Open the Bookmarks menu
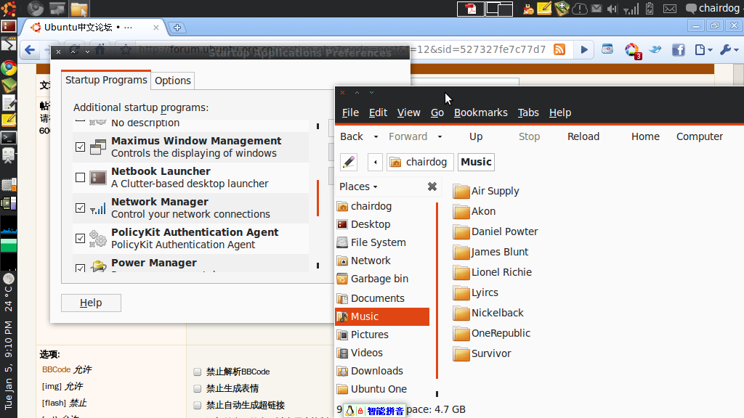 [480, 112]
